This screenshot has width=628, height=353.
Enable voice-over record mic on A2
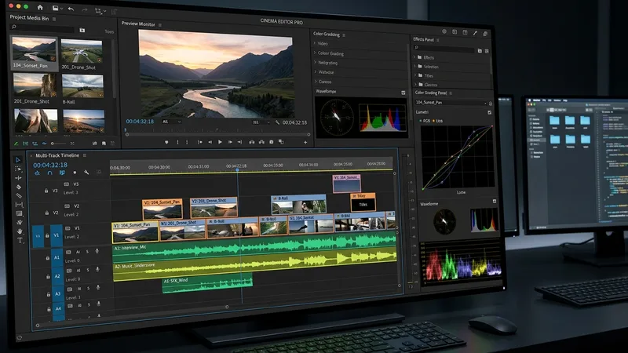click(x=97, y=270)
